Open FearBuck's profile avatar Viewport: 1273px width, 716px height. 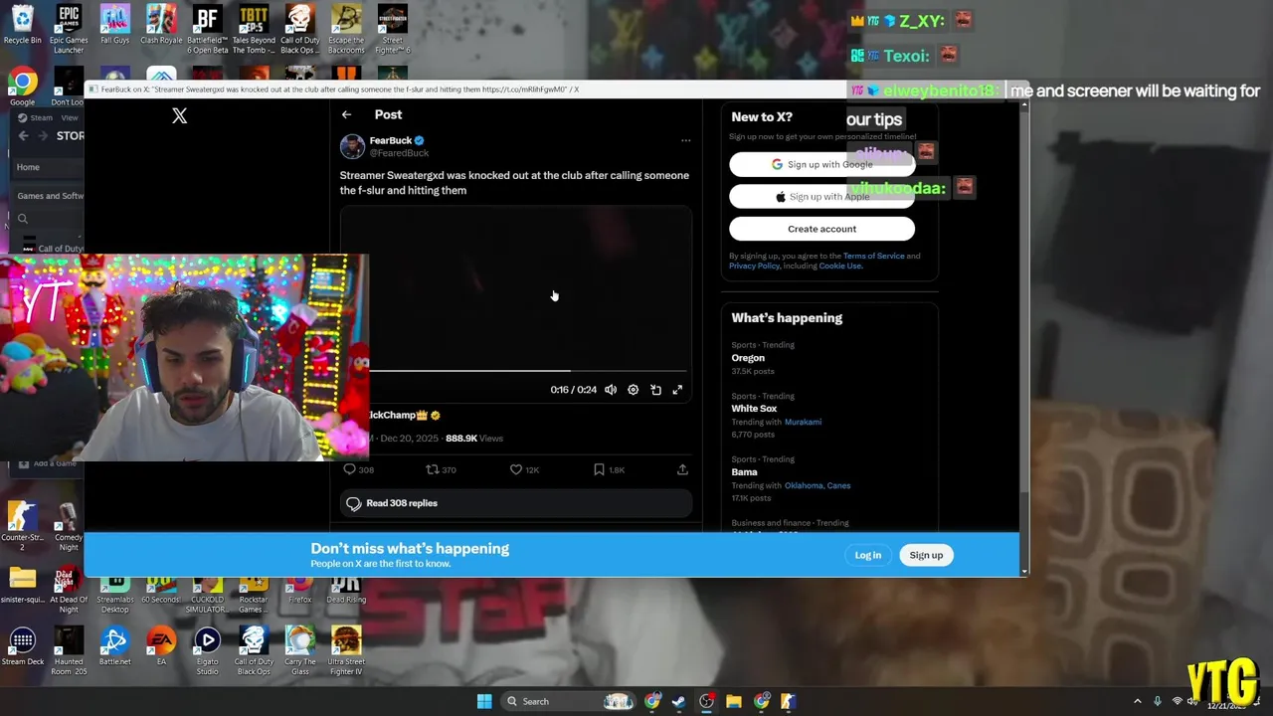point(352,146)
